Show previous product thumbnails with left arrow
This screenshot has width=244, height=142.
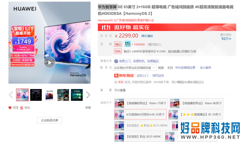coord(11,95)
